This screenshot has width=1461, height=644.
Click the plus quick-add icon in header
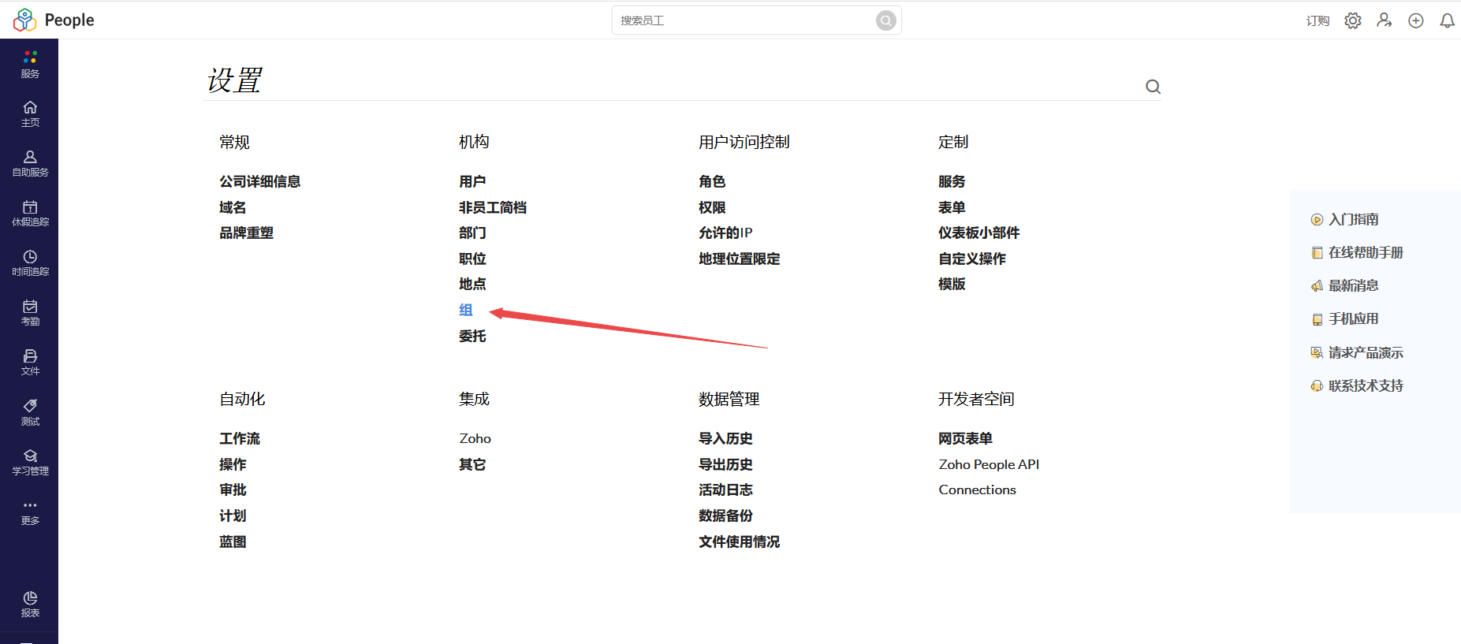[1416, 20]
